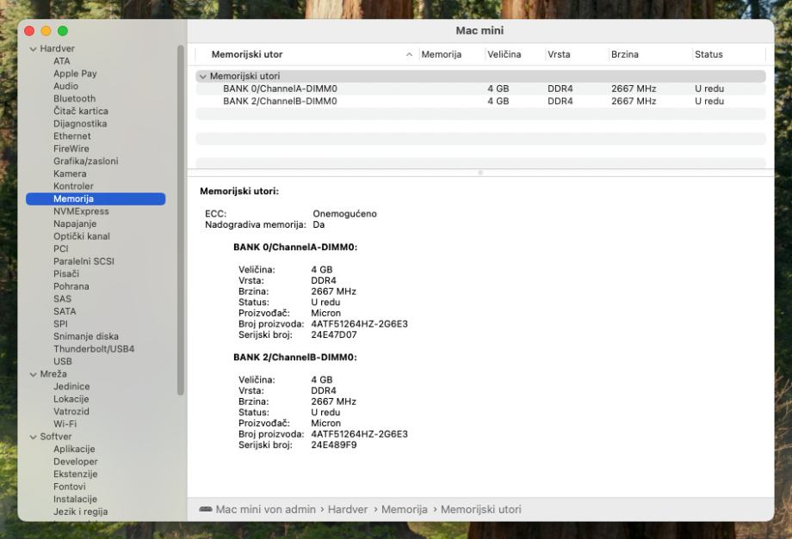Sort by Memorijski utor column header
The height and width of the screenshot is (539, 792).
[x=246, y=55]
